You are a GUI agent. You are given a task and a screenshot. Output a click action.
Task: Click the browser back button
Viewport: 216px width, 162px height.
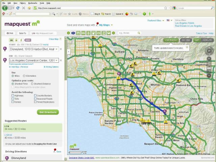pyautogui.click(x=5, y=8)
